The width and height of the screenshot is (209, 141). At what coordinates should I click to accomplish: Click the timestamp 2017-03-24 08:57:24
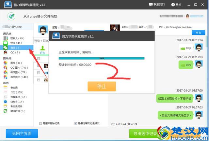click(x=124, y=124)
